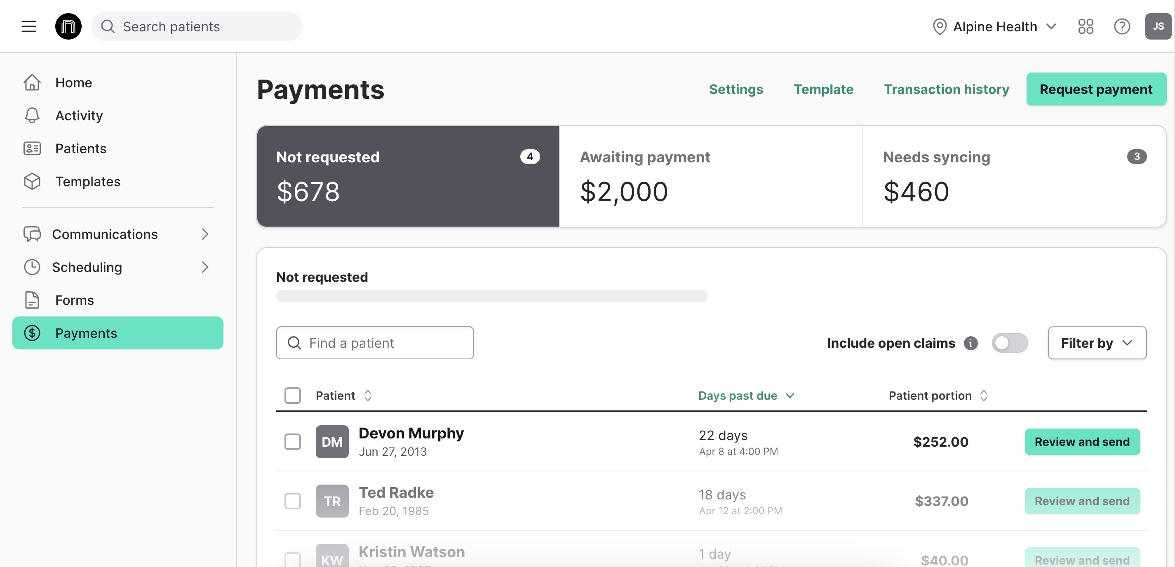Select the Patients sidebar icon
The height and width of the screenshot is (567, 1175).
point(32,148)
